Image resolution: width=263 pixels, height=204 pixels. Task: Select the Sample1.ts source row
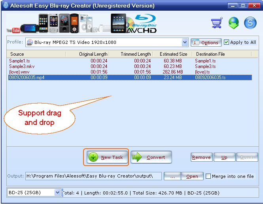tap(130, 60)
